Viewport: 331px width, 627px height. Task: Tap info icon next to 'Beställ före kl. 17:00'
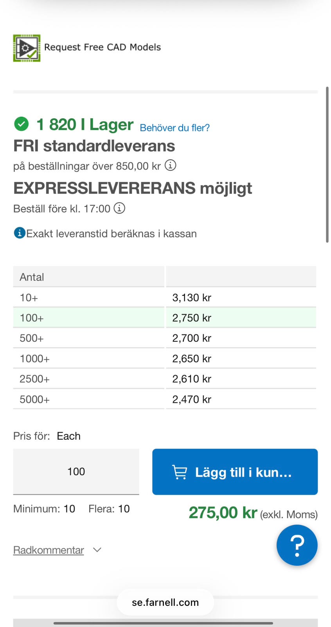(119, 208)
